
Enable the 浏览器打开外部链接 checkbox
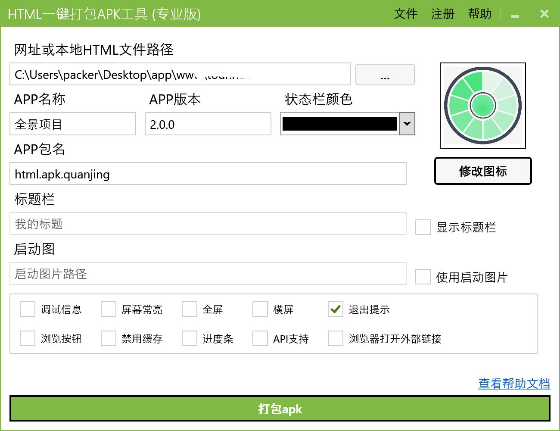point(335,339)
